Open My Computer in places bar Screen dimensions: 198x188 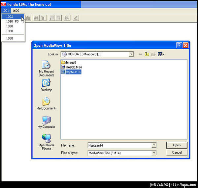pos(46,122)
